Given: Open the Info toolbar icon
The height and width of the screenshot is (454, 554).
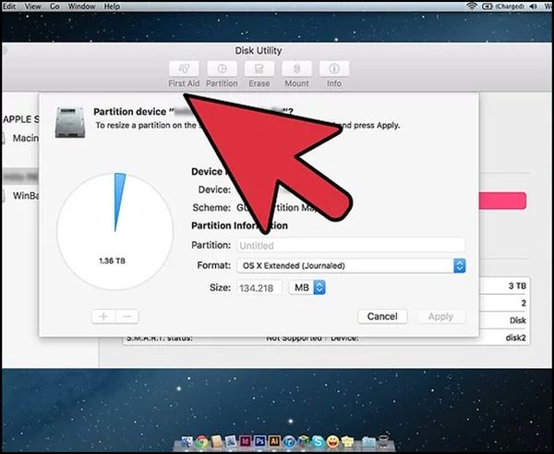Looking at the screenshot, I should [333, 69].
